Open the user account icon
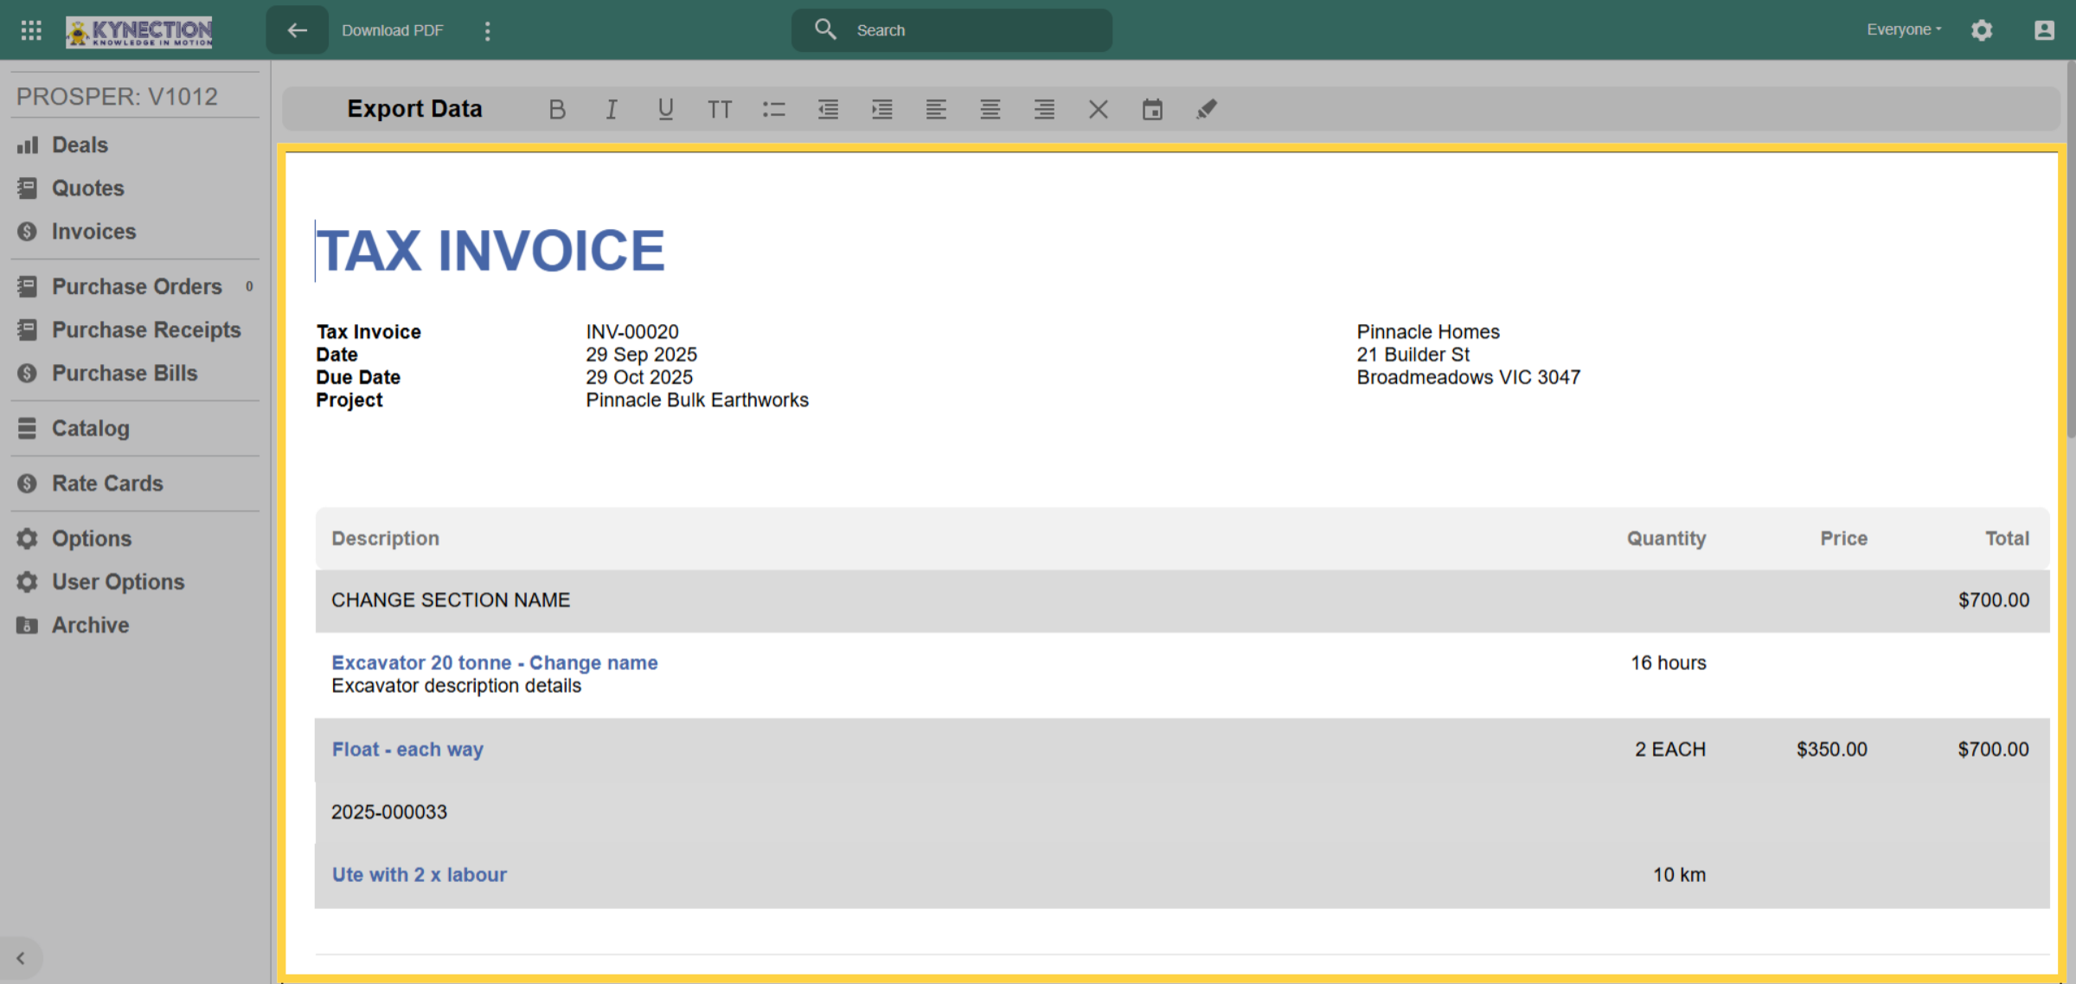 [2044, 30]
